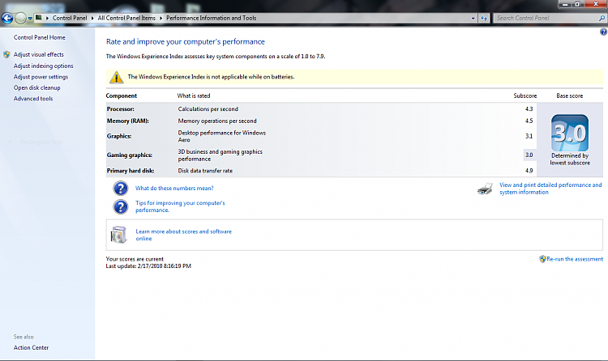Click the Subscore column header
Image resolution: width=608 pixels, height=361 pixels.
[525, 96]
